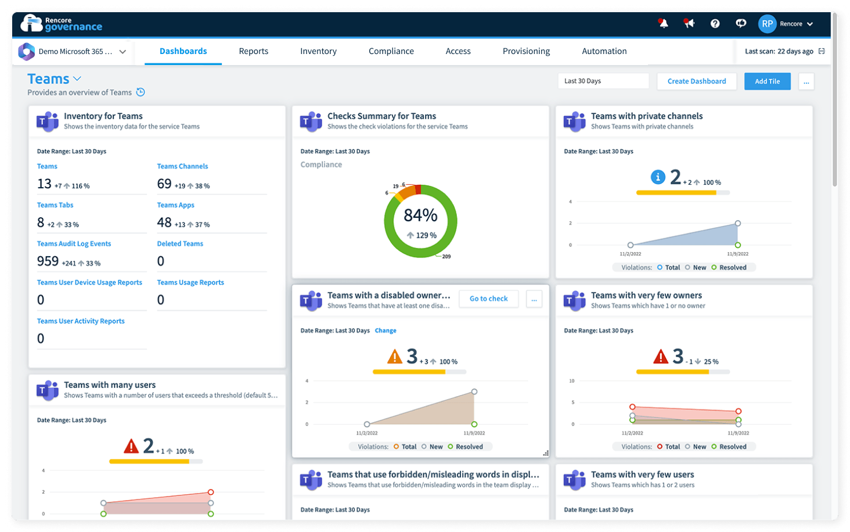Open the Teams Apps inventory link
The height and width of the screenshot is (532, 850).
click(x=175, y=205)
